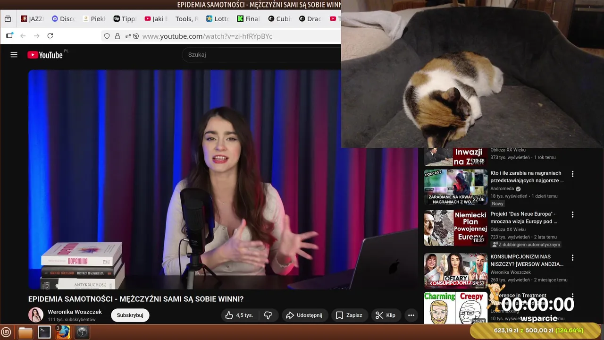The height and width of the screenshot is (340, 604).
Task: Click the Subskrybuj subscribe button
Action: pyautogui.click(x=130, y=315)
